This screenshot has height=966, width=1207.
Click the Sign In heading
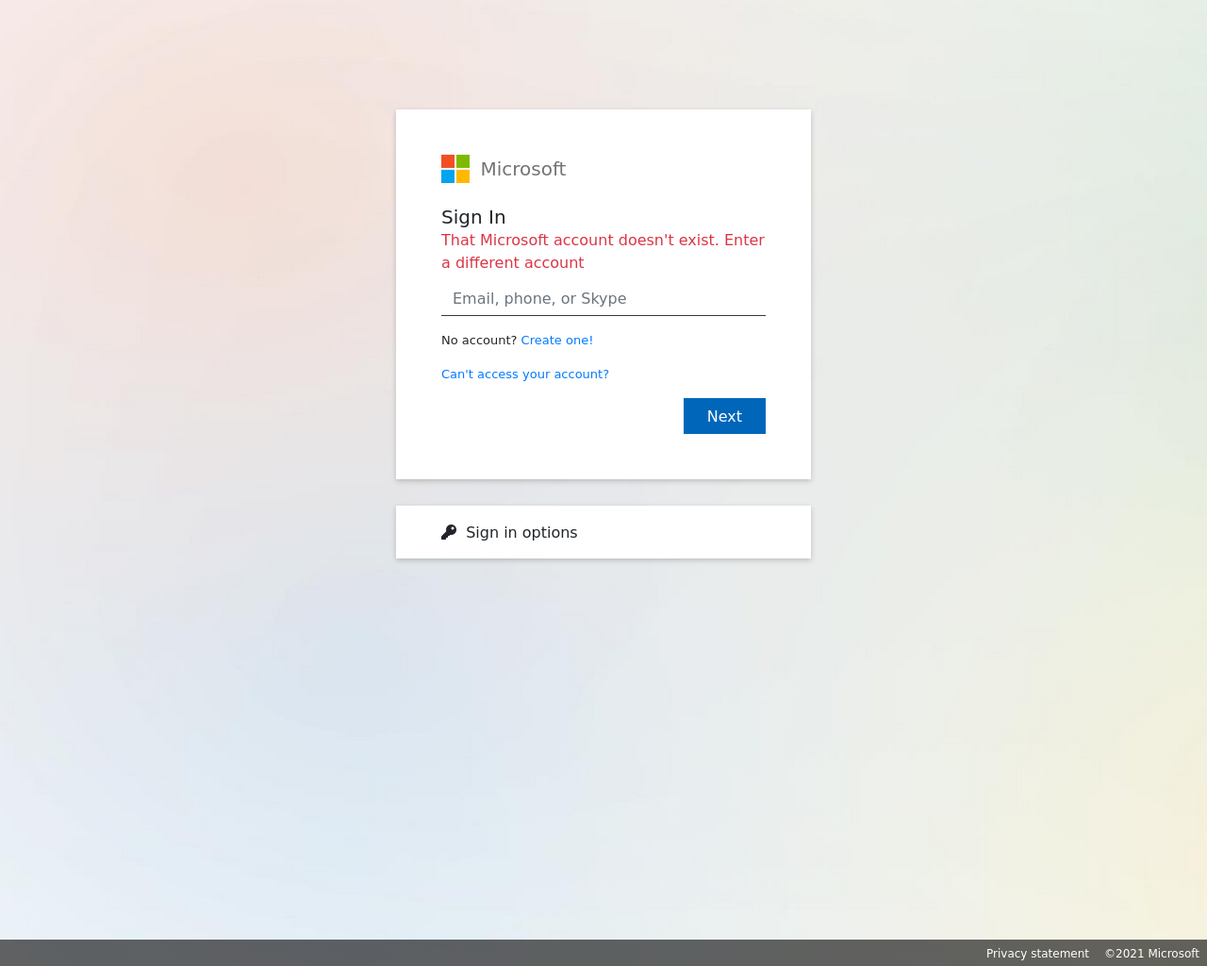click(x=473, y=217)
